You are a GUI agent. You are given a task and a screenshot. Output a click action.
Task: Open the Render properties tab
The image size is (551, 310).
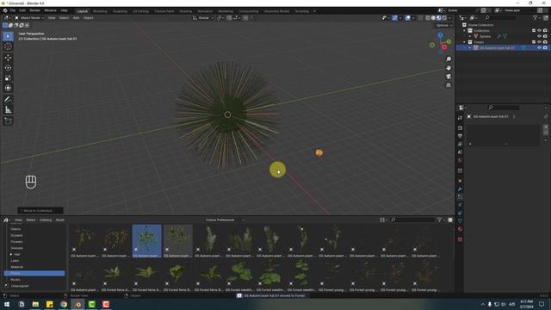coord(460,128)
